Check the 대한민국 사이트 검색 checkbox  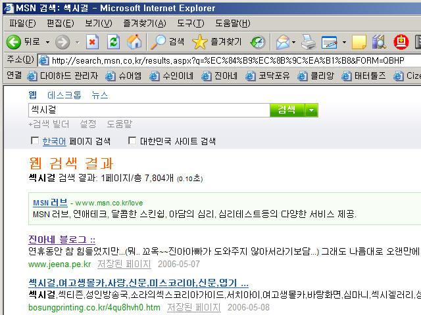pyautogui.click(x=132, y=141)
